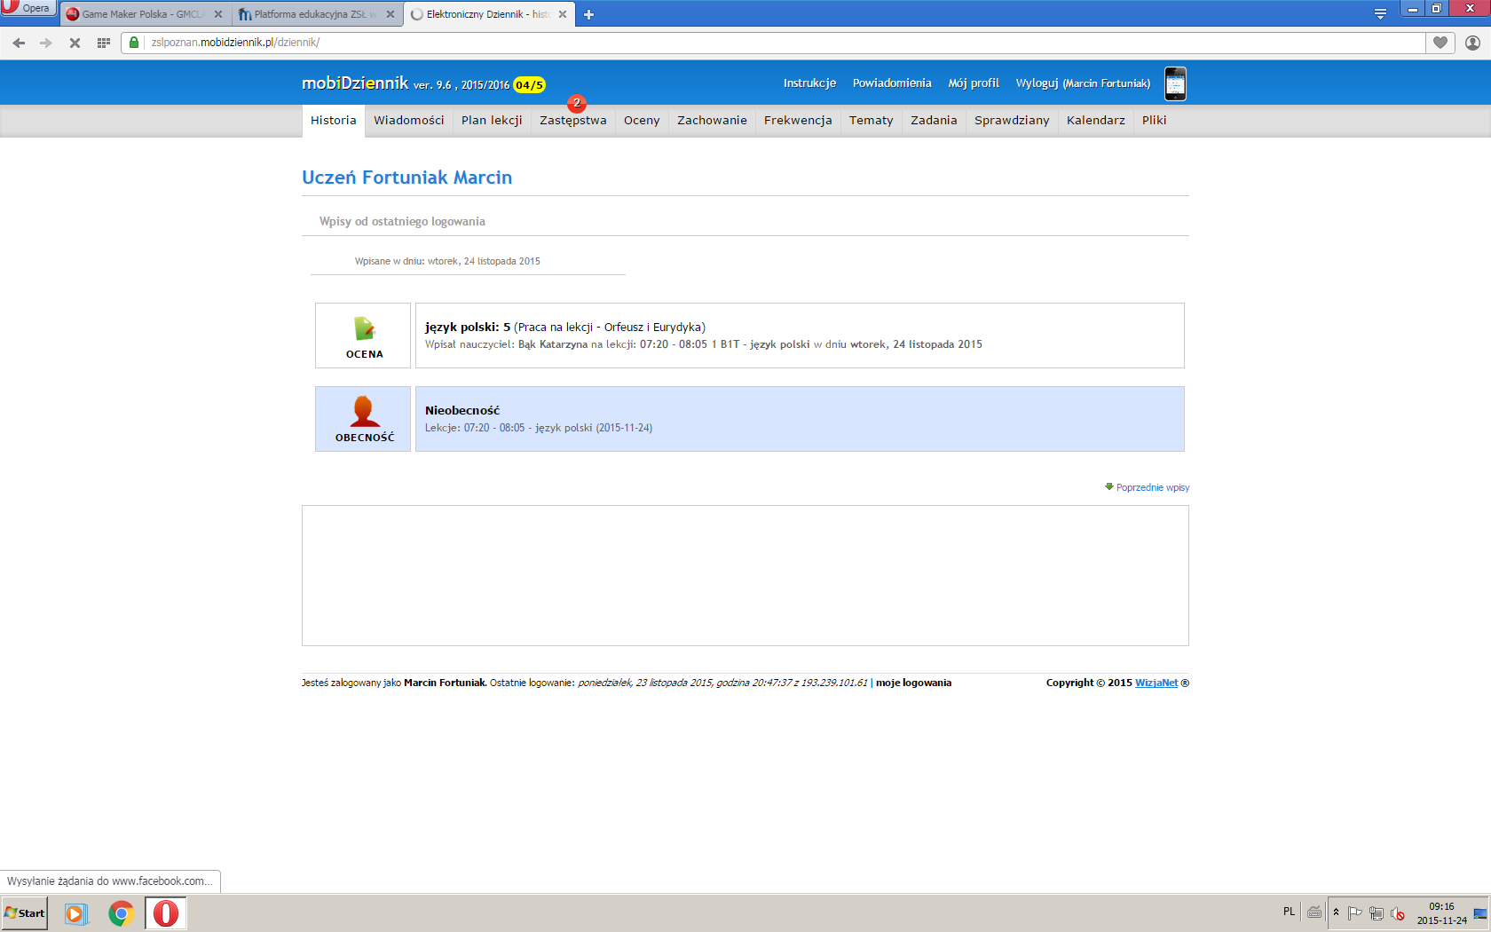Open Opera speed dial grid icon
1491x932 pixels.
(x=104, y=43)
